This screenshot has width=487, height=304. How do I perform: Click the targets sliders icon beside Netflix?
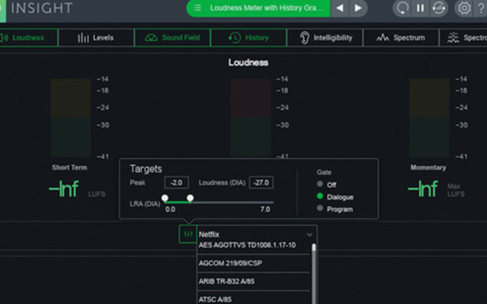coord(187,234)
